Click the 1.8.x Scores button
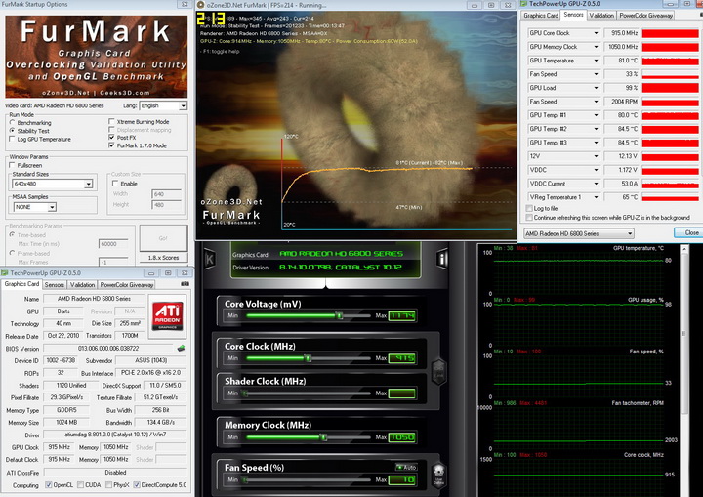This screenshot has width=703, height=497. (162, 260)
